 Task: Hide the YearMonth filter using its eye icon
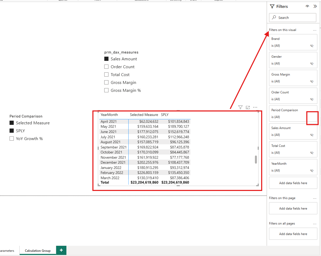(312, 170)
